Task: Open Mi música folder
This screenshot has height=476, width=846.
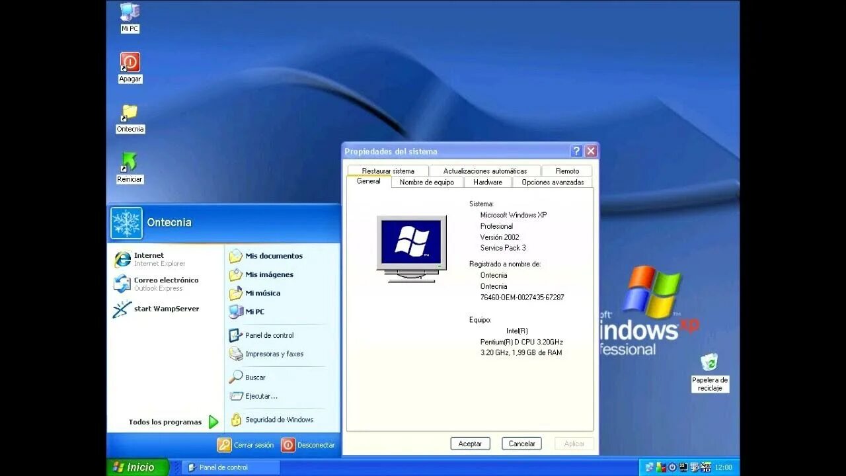Action: tap(254, 293)
